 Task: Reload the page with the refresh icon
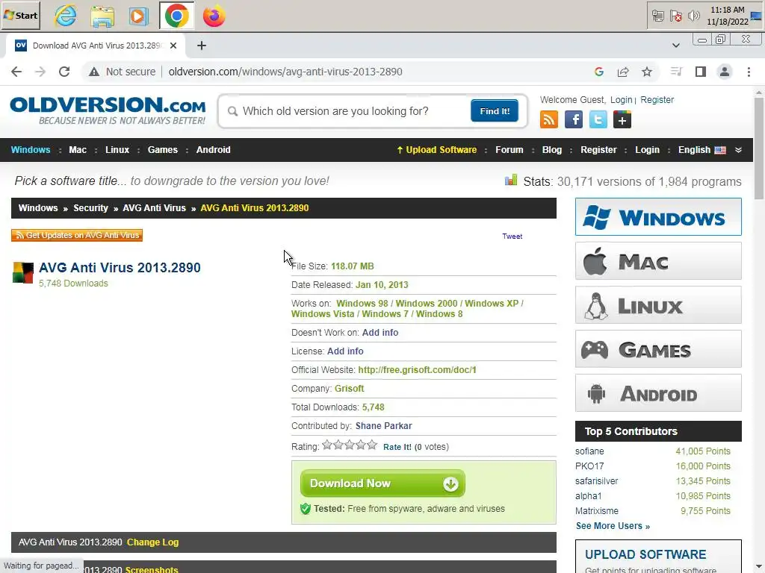64,72
